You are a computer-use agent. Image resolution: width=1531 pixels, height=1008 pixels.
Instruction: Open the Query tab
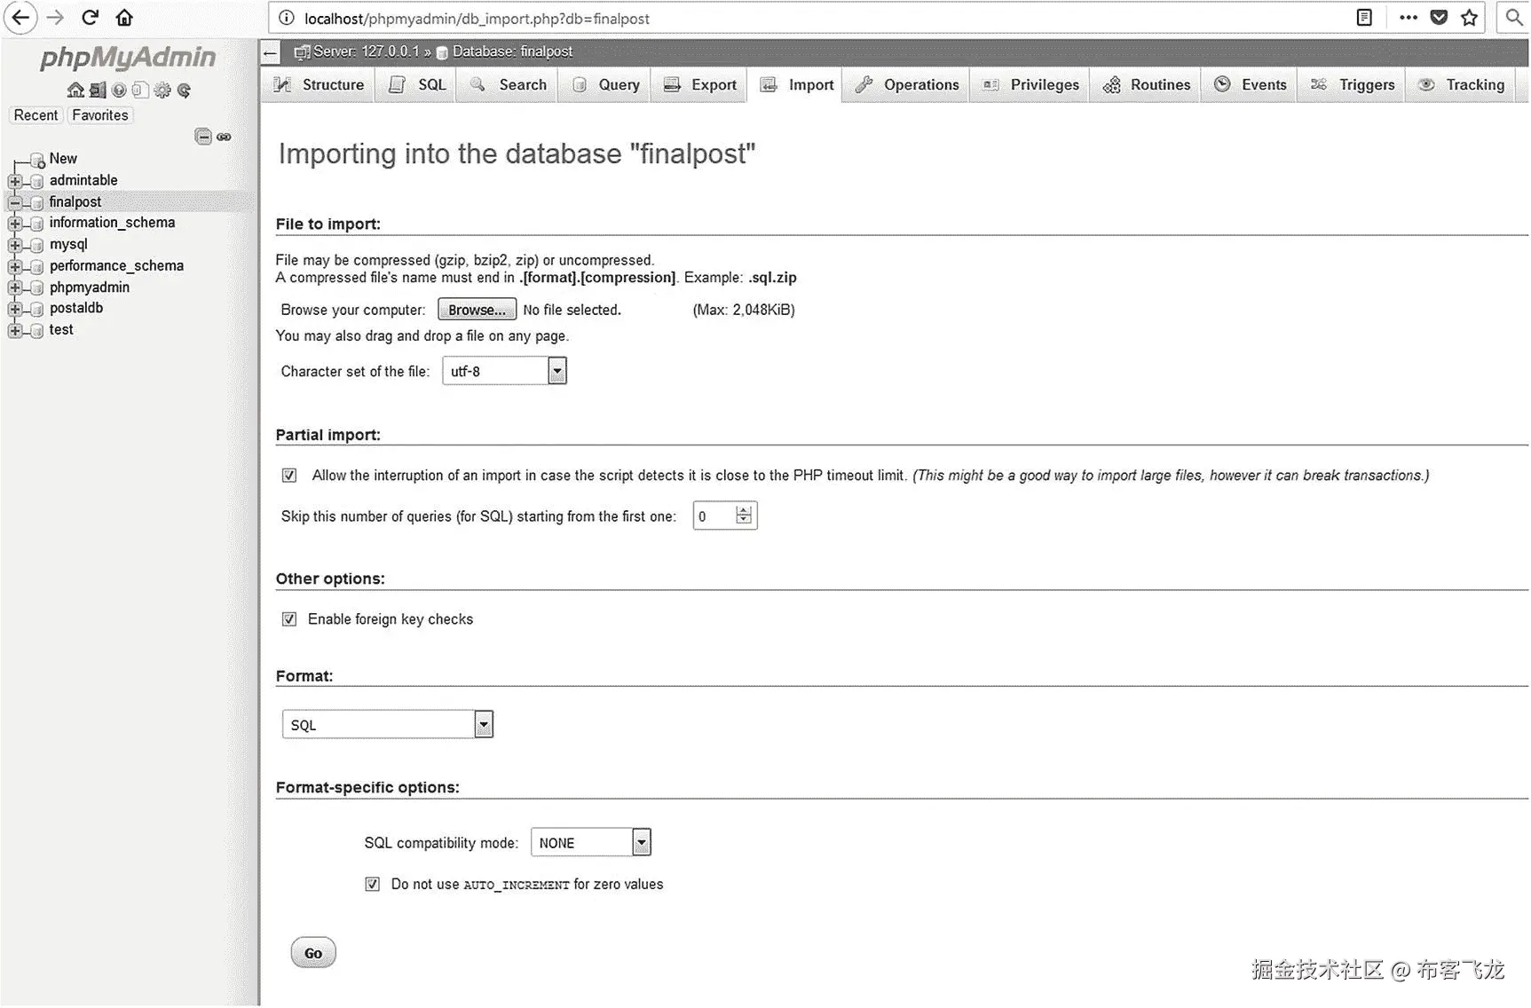(x=605, y=85)
